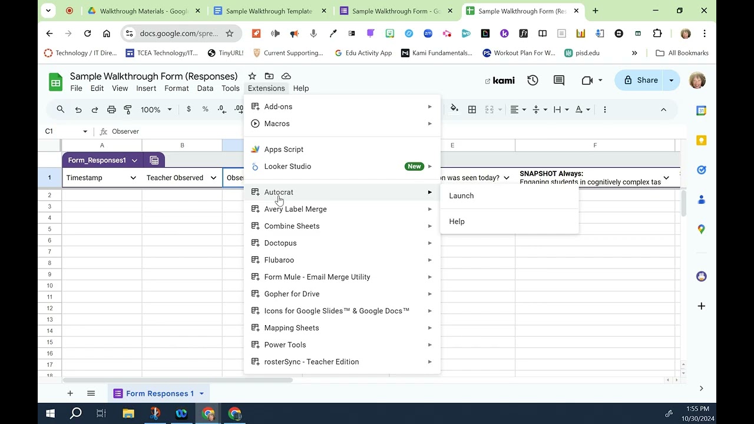Open Chrome extensions puzzle icon
This screenshot has width=754, height=424.
(657, 34)
